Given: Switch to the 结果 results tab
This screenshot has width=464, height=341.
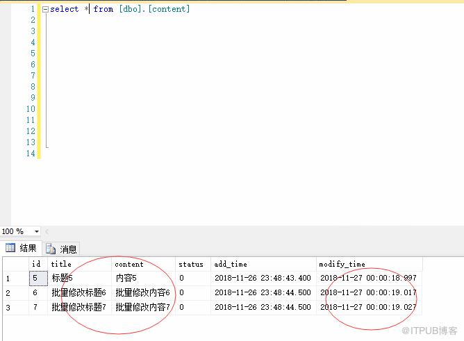Looking at the screenshot, I should (x=21, y=248).
